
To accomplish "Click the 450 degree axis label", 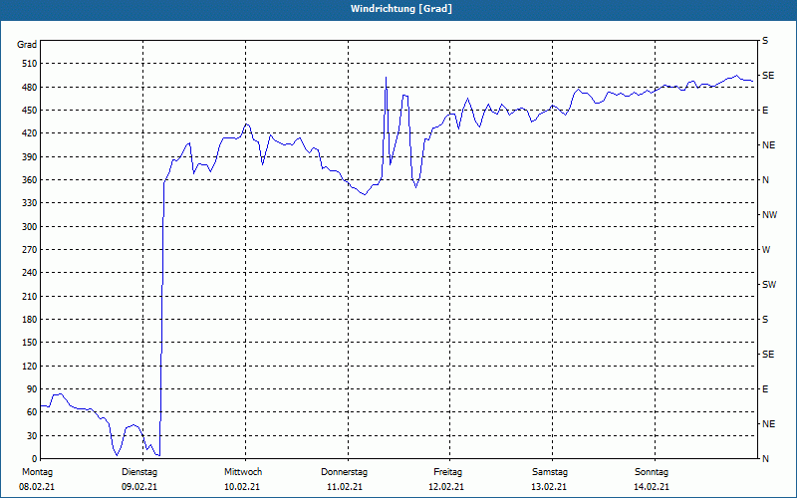I will (x=30, y=111).
